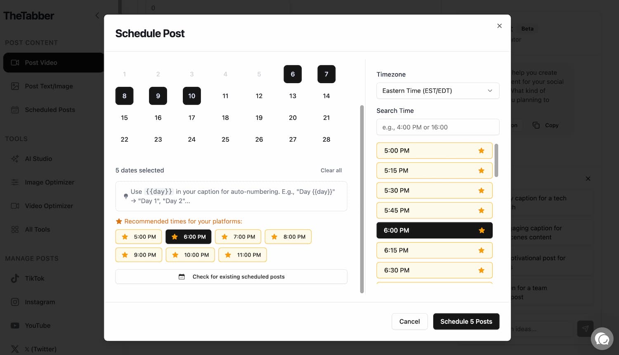
Task: Click Schedule 5 Posts
Action: [466, 321]
